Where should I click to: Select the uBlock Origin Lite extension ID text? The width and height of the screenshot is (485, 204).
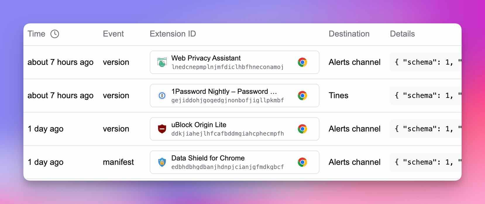coord(228,134)
